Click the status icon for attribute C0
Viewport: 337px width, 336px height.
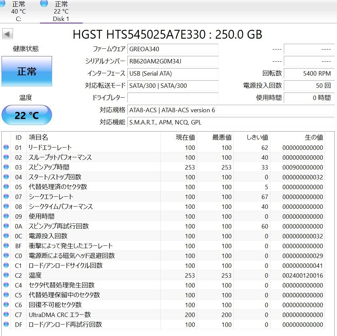pos(6,255)
